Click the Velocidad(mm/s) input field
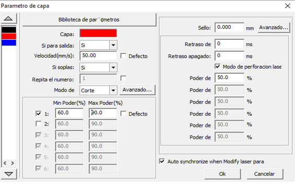 point(98,55)
